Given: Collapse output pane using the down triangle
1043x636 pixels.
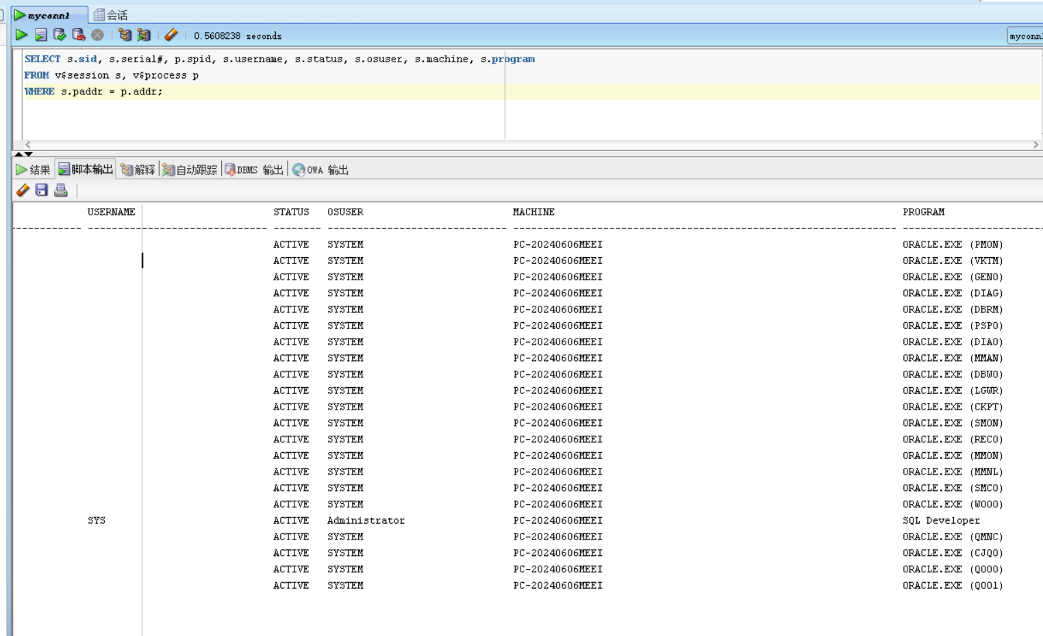Looking at the screenshot, I should tap(28, 154).
